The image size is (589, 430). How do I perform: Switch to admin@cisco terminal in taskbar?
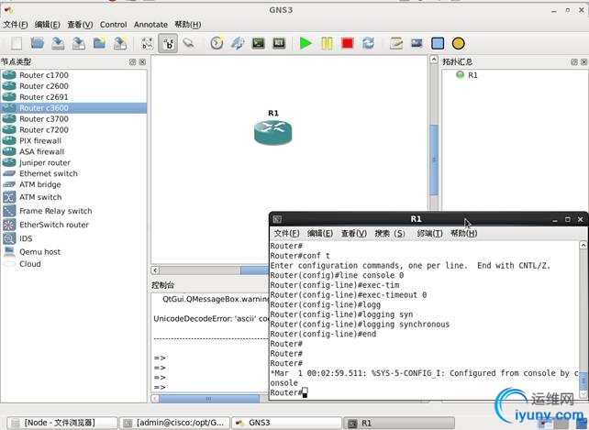173,423
